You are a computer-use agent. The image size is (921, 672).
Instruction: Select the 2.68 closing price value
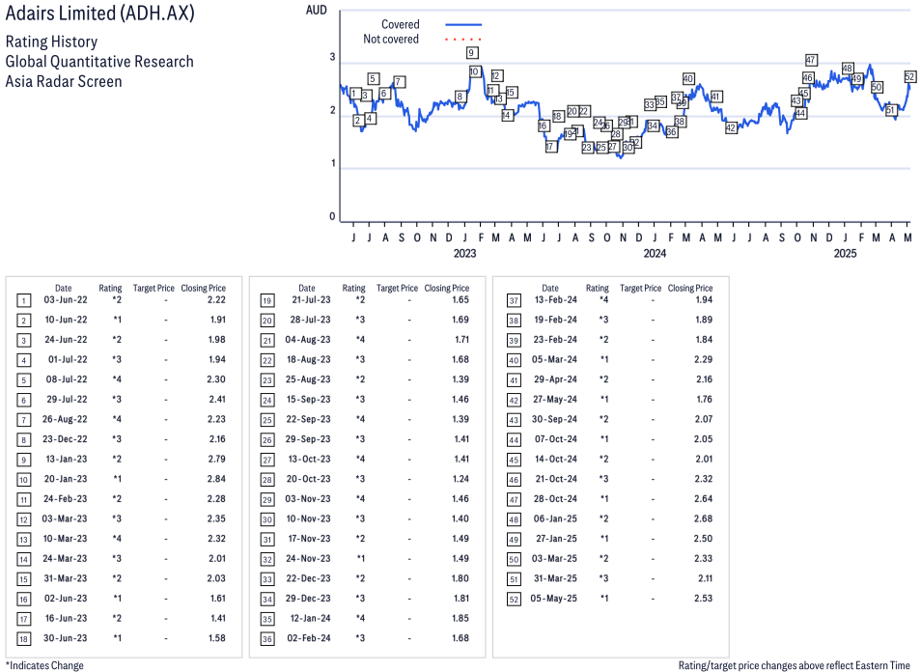click(703, 518)
